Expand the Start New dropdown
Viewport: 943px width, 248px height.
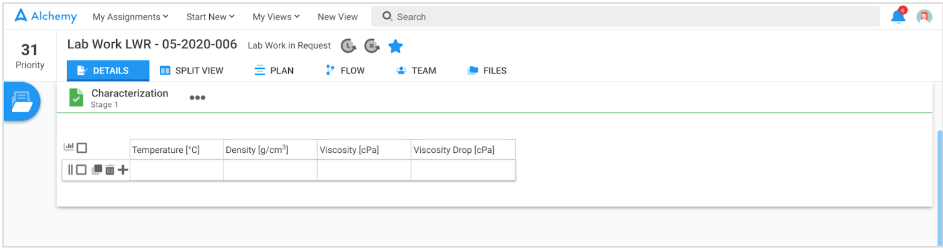(210, 17)
